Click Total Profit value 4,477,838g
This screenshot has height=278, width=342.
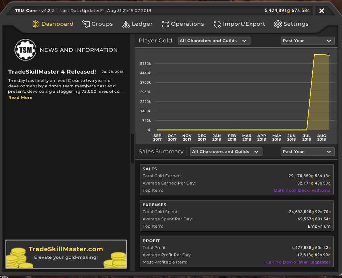311,248
